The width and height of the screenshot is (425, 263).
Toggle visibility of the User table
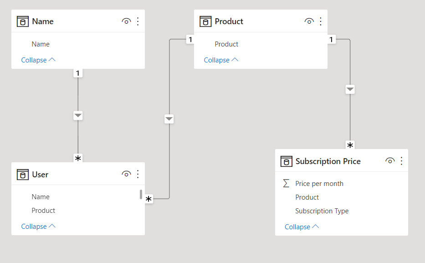click(126, 174)
